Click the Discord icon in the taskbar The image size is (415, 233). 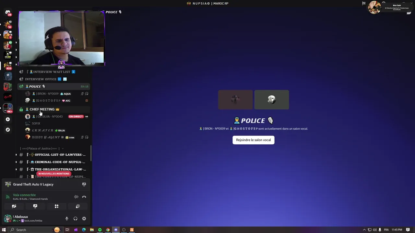[116, 230]
